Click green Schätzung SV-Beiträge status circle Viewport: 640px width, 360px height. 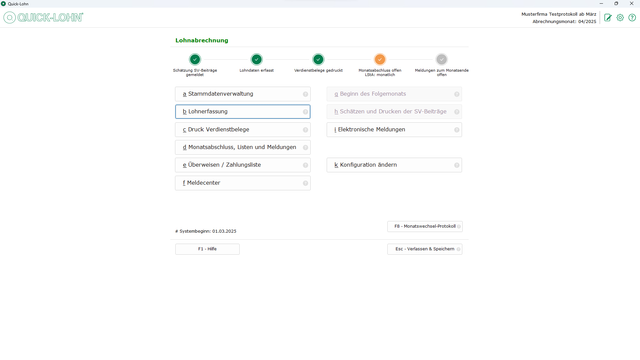(x=195, y=60)
